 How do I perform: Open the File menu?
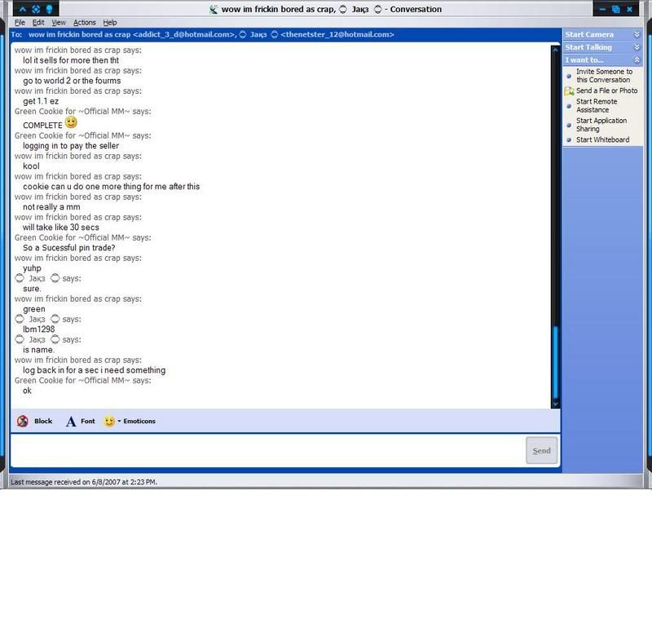click(x=20, y=23)
